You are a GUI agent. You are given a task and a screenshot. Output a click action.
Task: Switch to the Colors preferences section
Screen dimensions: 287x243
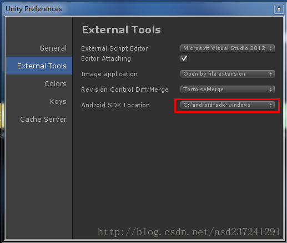coord(56,84)
